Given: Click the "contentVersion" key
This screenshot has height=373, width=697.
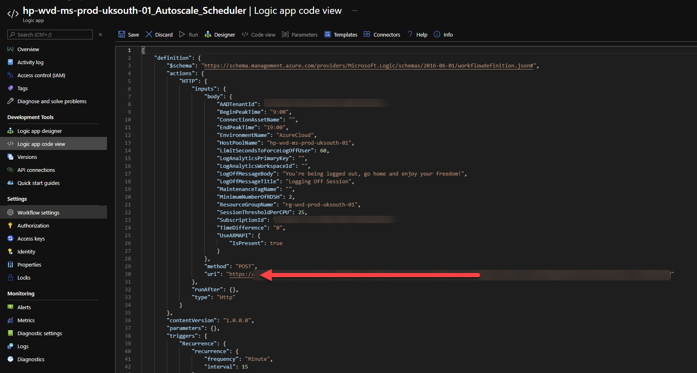Looking at the screenshot, I should tap(192, 320).
